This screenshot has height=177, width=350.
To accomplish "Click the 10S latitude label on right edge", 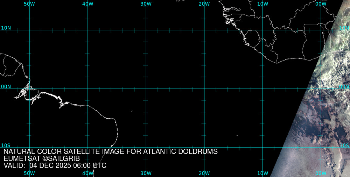I will [344, 145].
